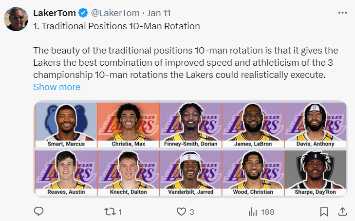Screen dimensions: 355x221
Task: Click Marcus Smart's player card
Action: click(x=66, y=125)
